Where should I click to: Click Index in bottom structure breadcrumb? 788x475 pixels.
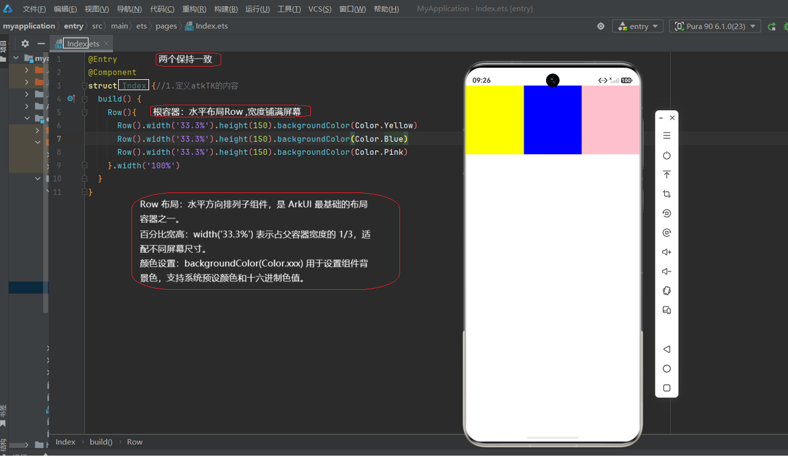coord(65,442)
